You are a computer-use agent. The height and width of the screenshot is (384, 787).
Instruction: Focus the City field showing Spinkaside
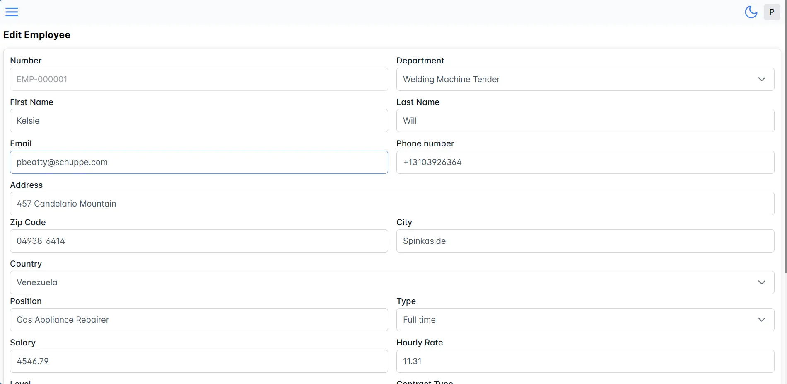click(585, 241)
